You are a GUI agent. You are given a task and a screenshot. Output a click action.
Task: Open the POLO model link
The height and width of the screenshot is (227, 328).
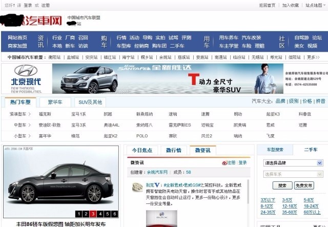[x=142, y=136]
